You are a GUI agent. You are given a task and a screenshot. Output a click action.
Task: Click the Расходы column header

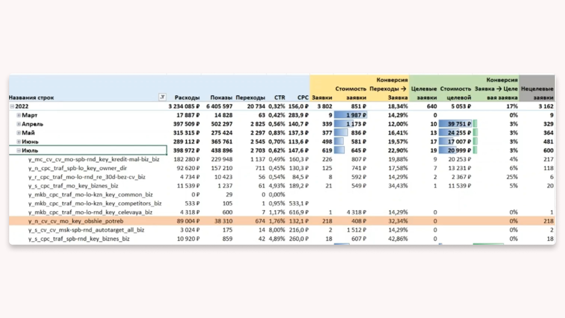point(187,98)
